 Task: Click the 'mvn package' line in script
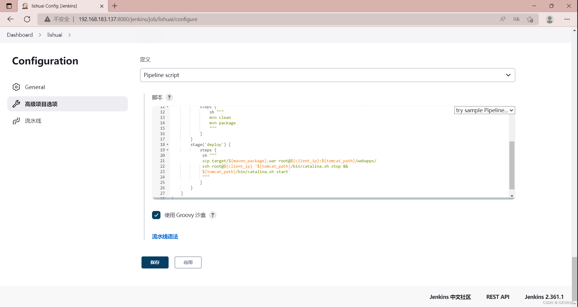[222, 123]
